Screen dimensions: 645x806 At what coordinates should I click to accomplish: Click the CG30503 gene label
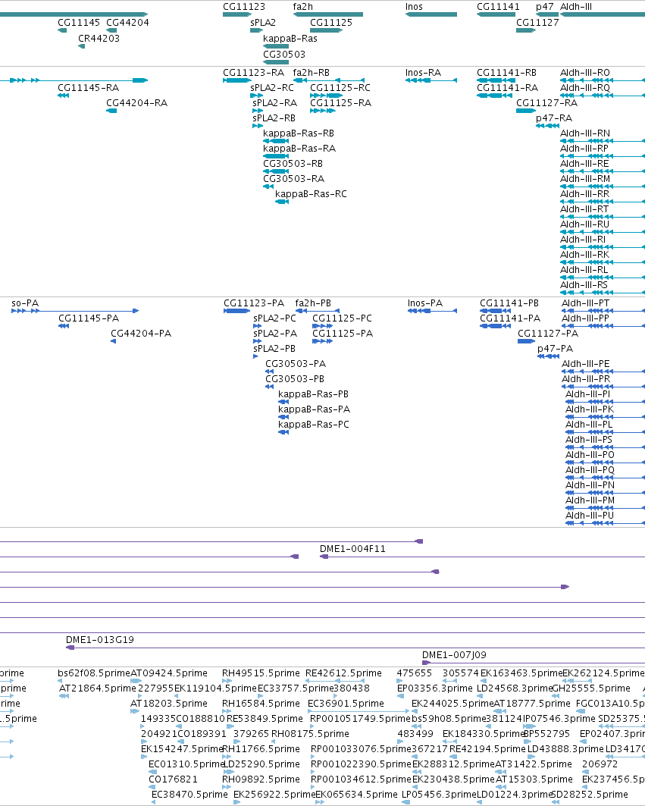pyautogui.click(x=283, y=55)
